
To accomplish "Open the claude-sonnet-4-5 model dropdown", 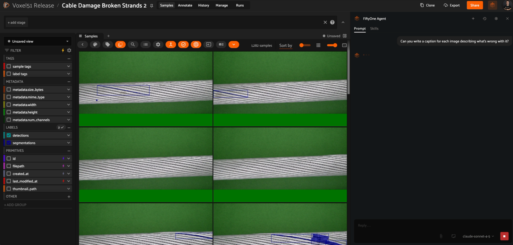I will pos(478,236).
